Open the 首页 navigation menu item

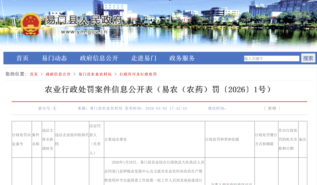(x=22, y=58)
